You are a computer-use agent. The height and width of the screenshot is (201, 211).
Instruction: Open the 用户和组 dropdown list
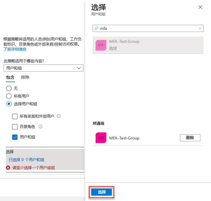(43, 68)
